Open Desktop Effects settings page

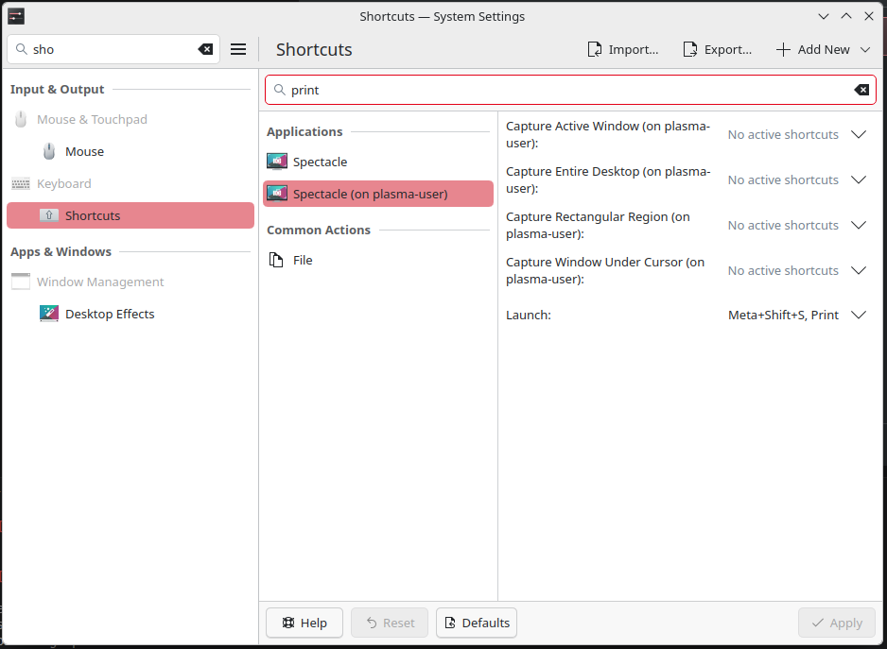coord(109,314)
